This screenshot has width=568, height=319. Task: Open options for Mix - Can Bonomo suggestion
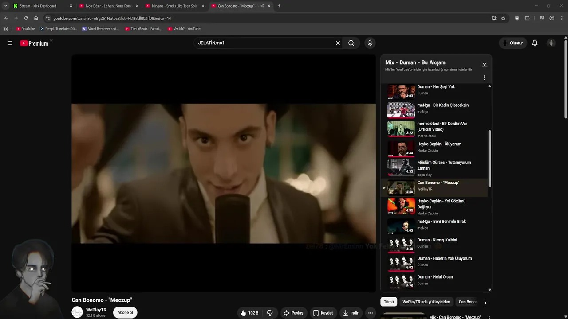pos(489,317)
